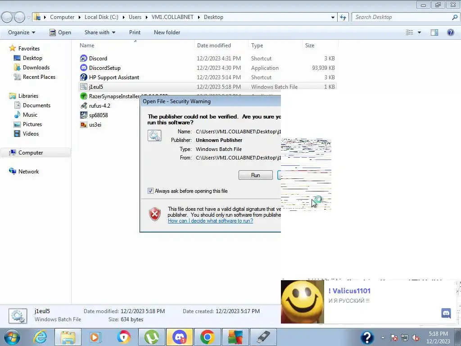461x346 pixels.
Task: Click the taskbar clock showing 5:18 PM
Action: (x=438, y=337)
